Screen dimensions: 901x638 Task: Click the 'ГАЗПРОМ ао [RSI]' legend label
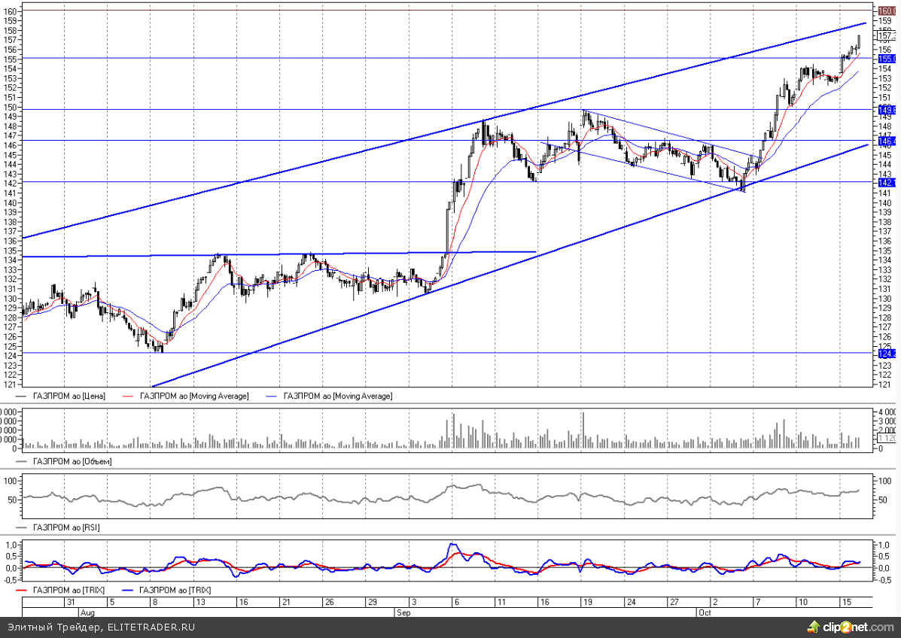click(58, 527)
